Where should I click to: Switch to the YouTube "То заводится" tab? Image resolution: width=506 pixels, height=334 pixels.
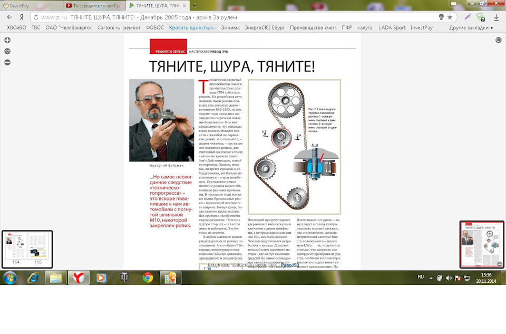(94, 5)
